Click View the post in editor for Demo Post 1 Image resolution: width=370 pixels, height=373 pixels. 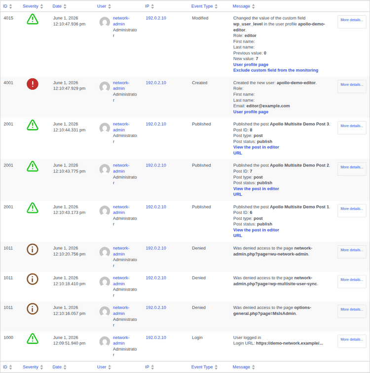click(256, 230)
